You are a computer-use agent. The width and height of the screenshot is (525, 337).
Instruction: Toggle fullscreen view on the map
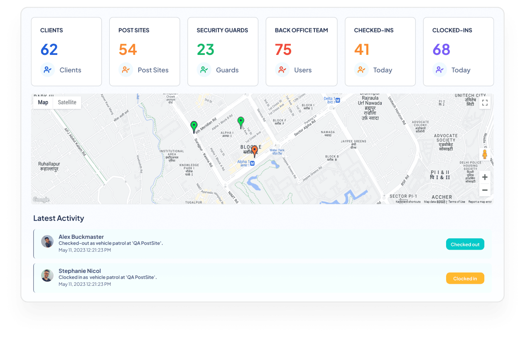(485, 103)
